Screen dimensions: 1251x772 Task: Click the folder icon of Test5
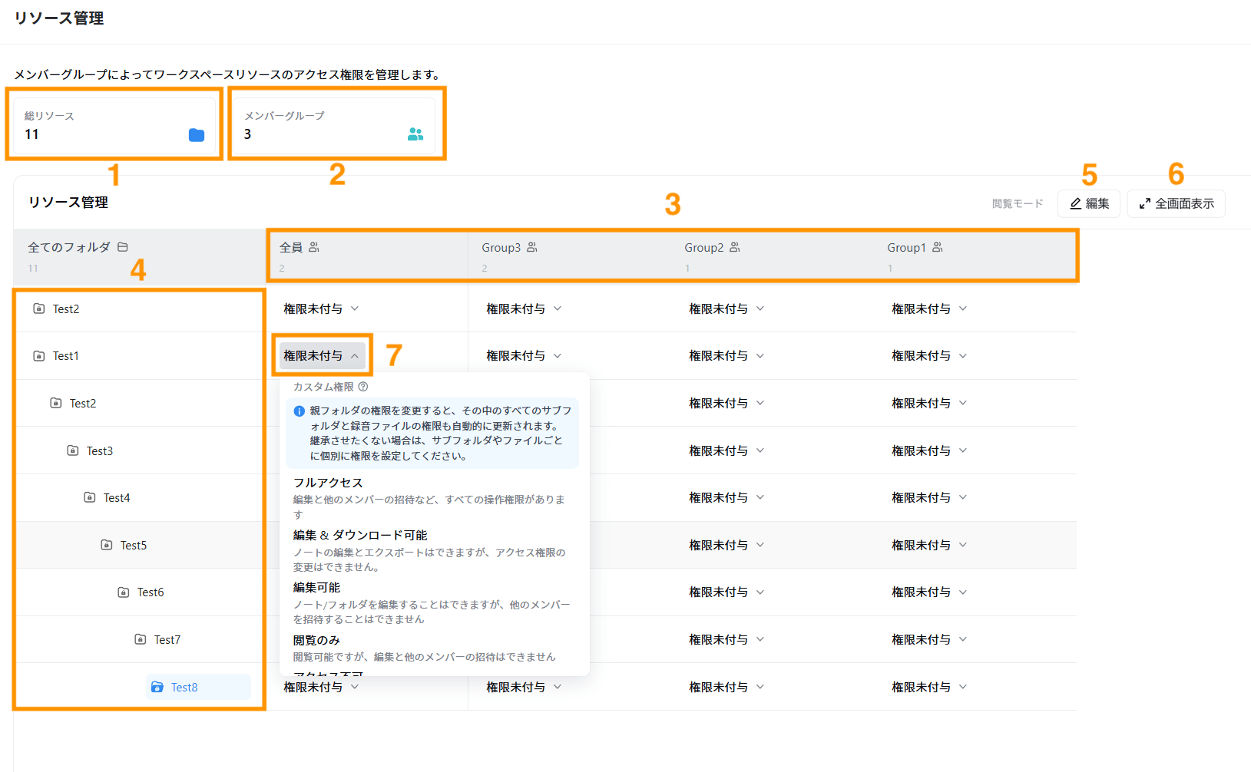pos(107,545)
